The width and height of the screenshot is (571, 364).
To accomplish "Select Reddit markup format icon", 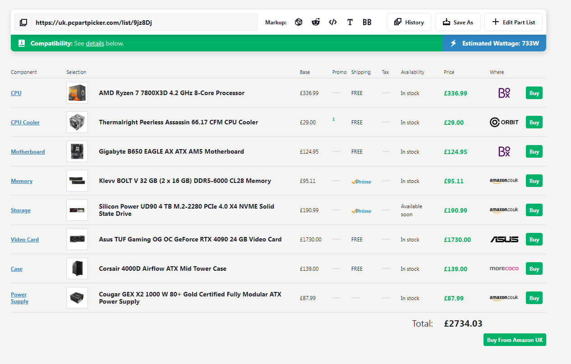I will tap(316, 22).
